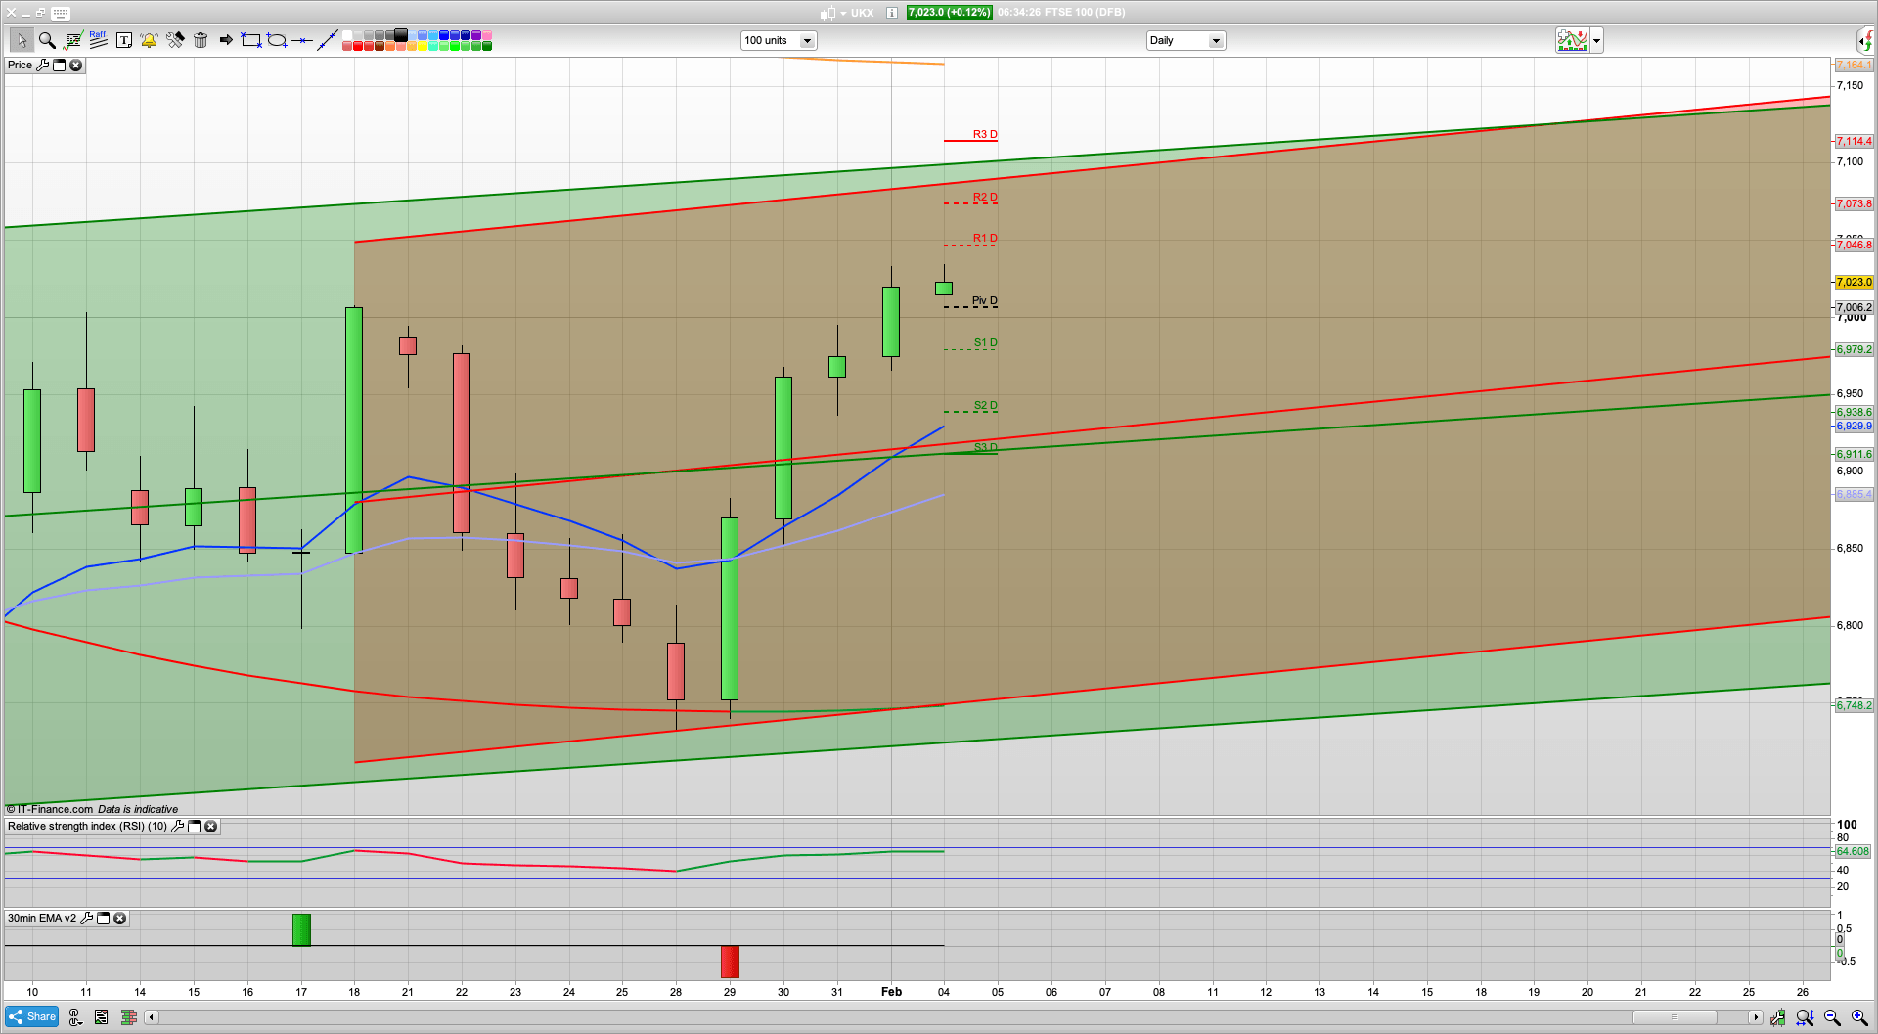Toggle the 30min EMA v2 window icon
Viewport: 1878px width, 1034px height.
pyautogui.click(x=103, y=919)
